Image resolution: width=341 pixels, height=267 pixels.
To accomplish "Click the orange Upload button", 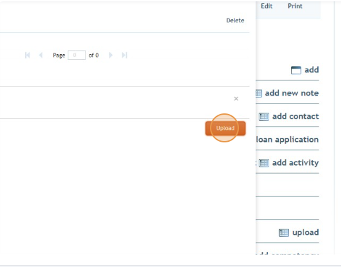I will click(225, 129).
